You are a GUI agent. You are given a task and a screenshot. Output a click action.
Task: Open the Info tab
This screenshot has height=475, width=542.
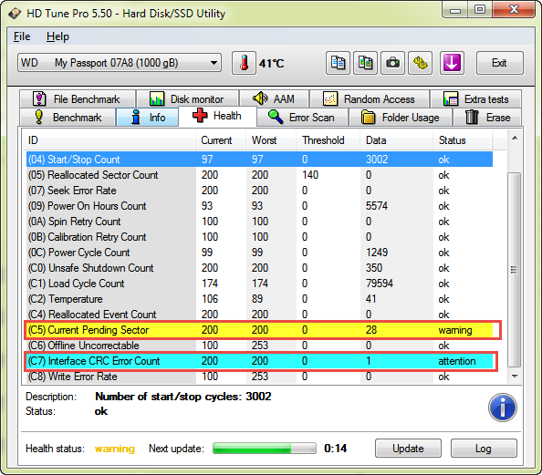coord(147,118)
